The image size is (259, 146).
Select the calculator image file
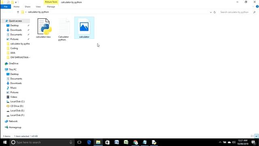(x=84, y=28)
